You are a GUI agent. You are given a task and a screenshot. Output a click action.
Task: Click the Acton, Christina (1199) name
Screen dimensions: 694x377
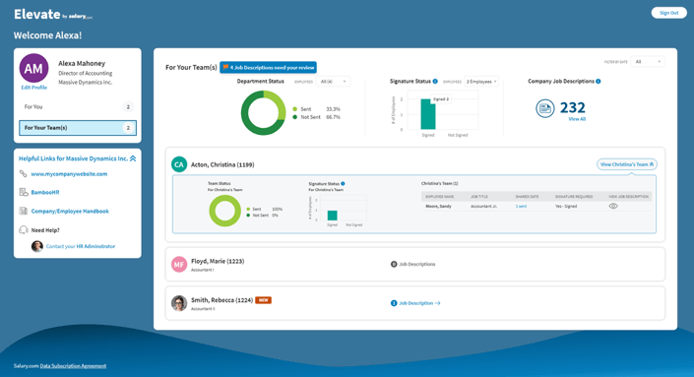(x=222, y=164)
